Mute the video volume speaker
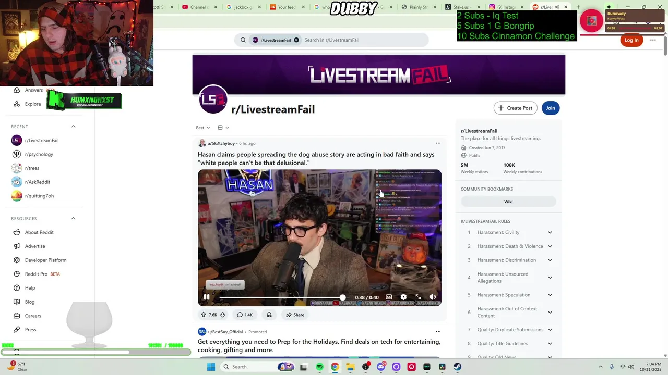This screenshot has height=375, width=668. pos(433,297)
